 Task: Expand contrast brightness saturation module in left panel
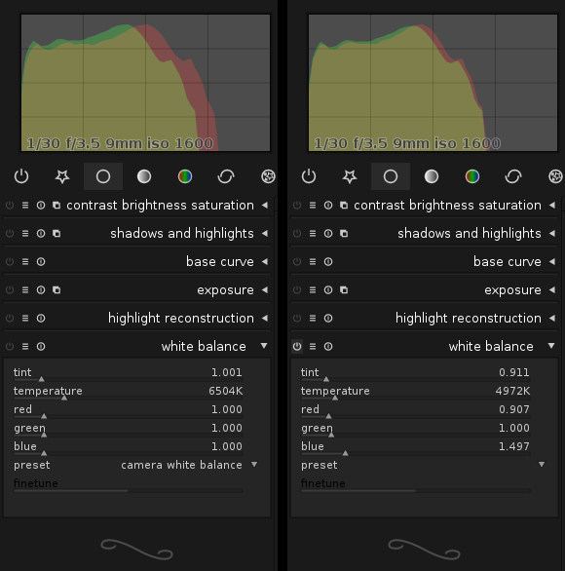[x=265, y=205]
